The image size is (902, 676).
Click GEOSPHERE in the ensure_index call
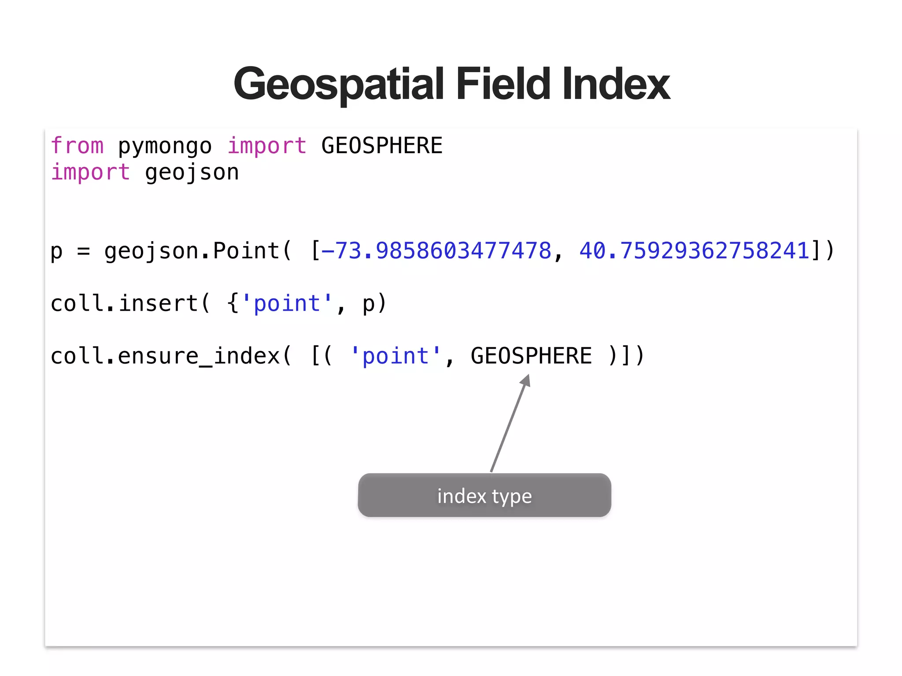pyautogui.click(x=531, y=356)
